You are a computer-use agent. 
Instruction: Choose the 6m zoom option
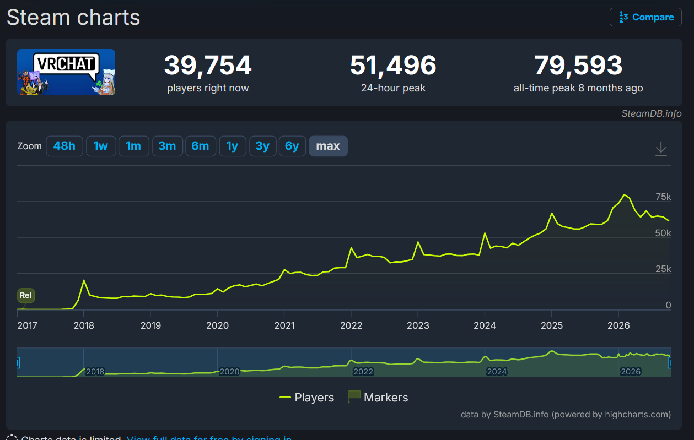point(200,146)
